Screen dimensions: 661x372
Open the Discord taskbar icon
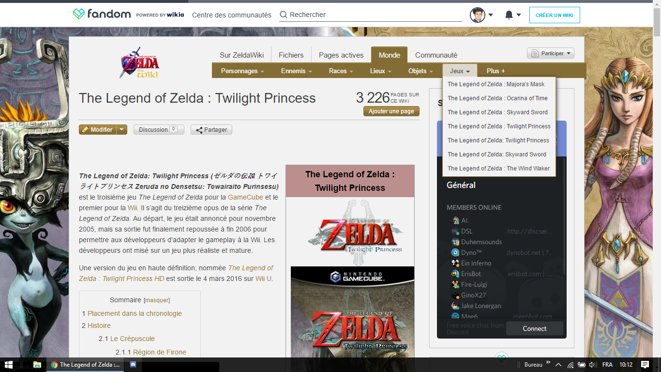133,365
